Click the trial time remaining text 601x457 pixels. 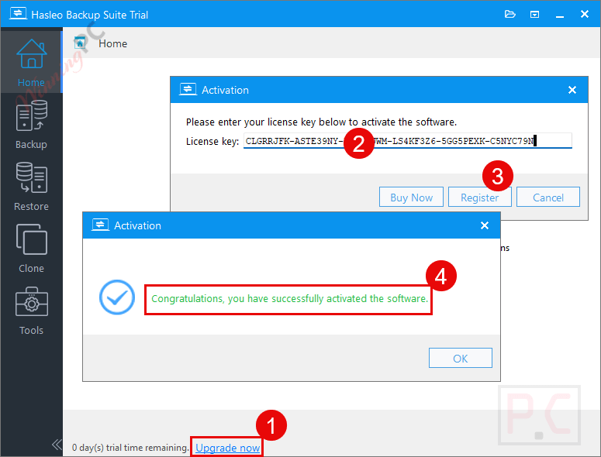[x=130, y=448]
